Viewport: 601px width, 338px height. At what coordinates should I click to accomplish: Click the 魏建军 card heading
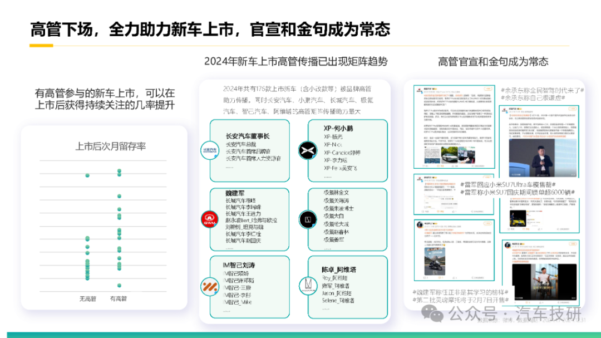tap(235, 193)
